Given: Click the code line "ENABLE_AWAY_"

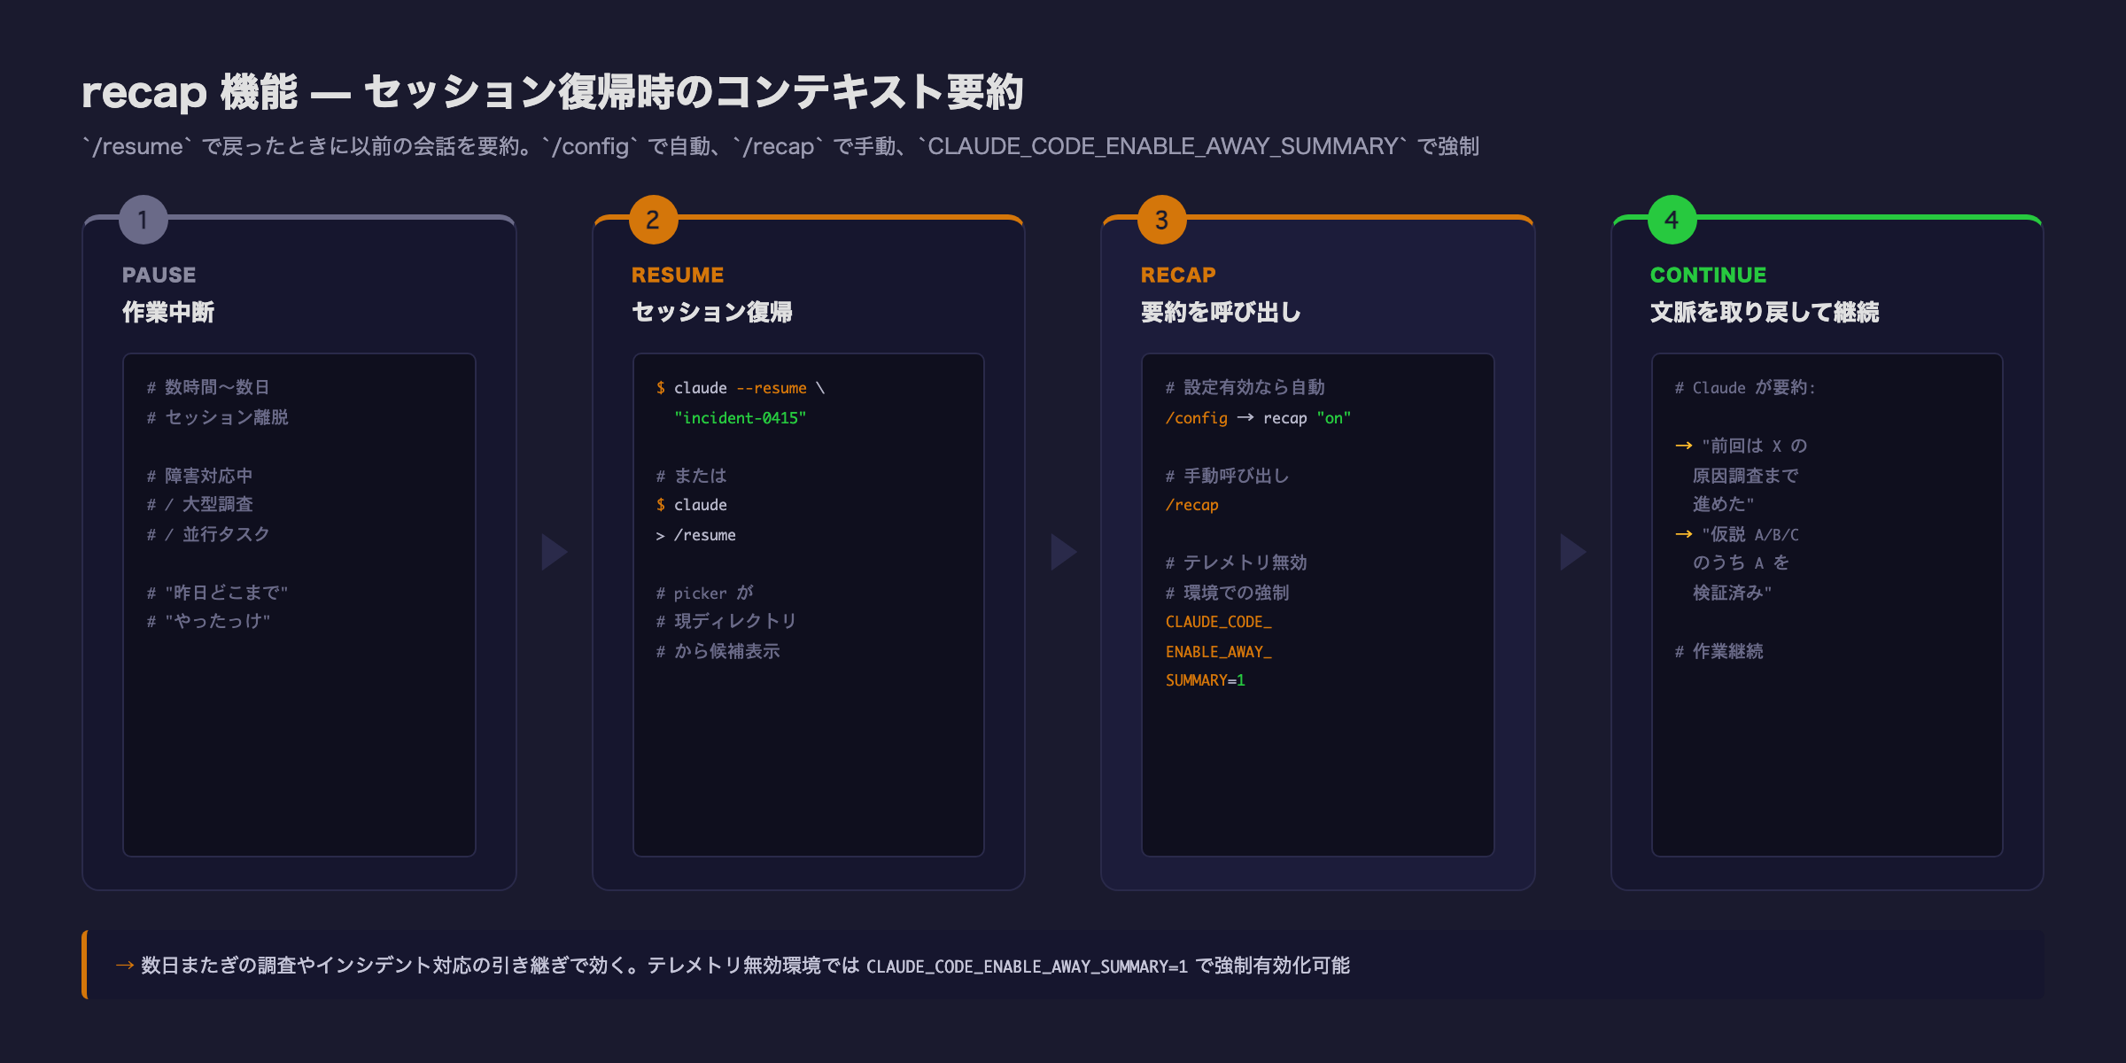Looking at the screenshot, I should coord(1218,652).
